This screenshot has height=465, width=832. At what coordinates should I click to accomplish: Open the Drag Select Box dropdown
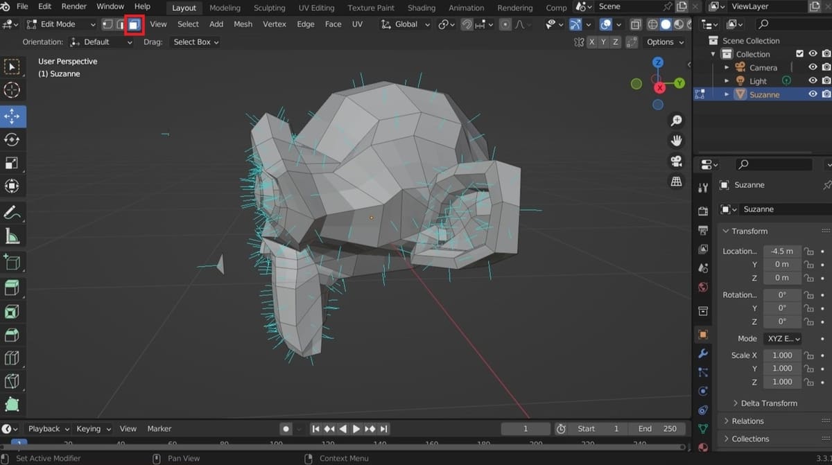click(196, 42)
